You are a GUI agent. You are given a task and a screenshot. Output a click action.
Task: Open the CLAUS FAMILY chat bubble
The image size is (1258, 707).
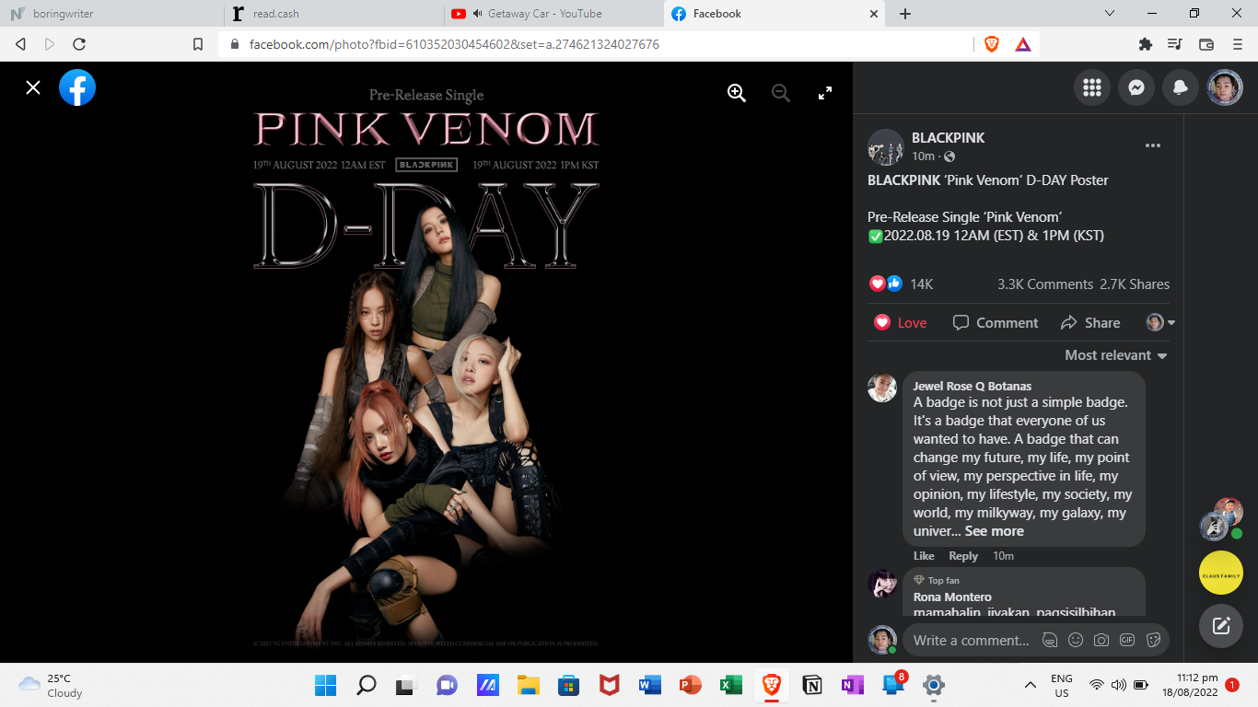tap(1221, 573)
